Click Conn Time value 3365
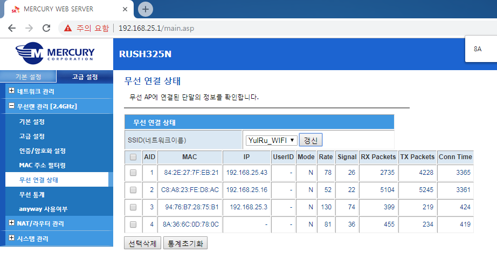The image size is (497, 280). pos(463,173)
